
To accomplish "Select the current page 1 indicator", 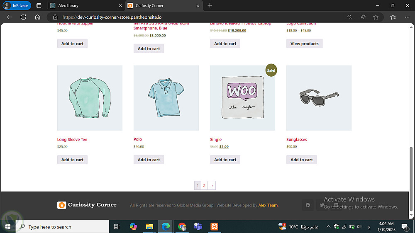I will coord(198,185).
